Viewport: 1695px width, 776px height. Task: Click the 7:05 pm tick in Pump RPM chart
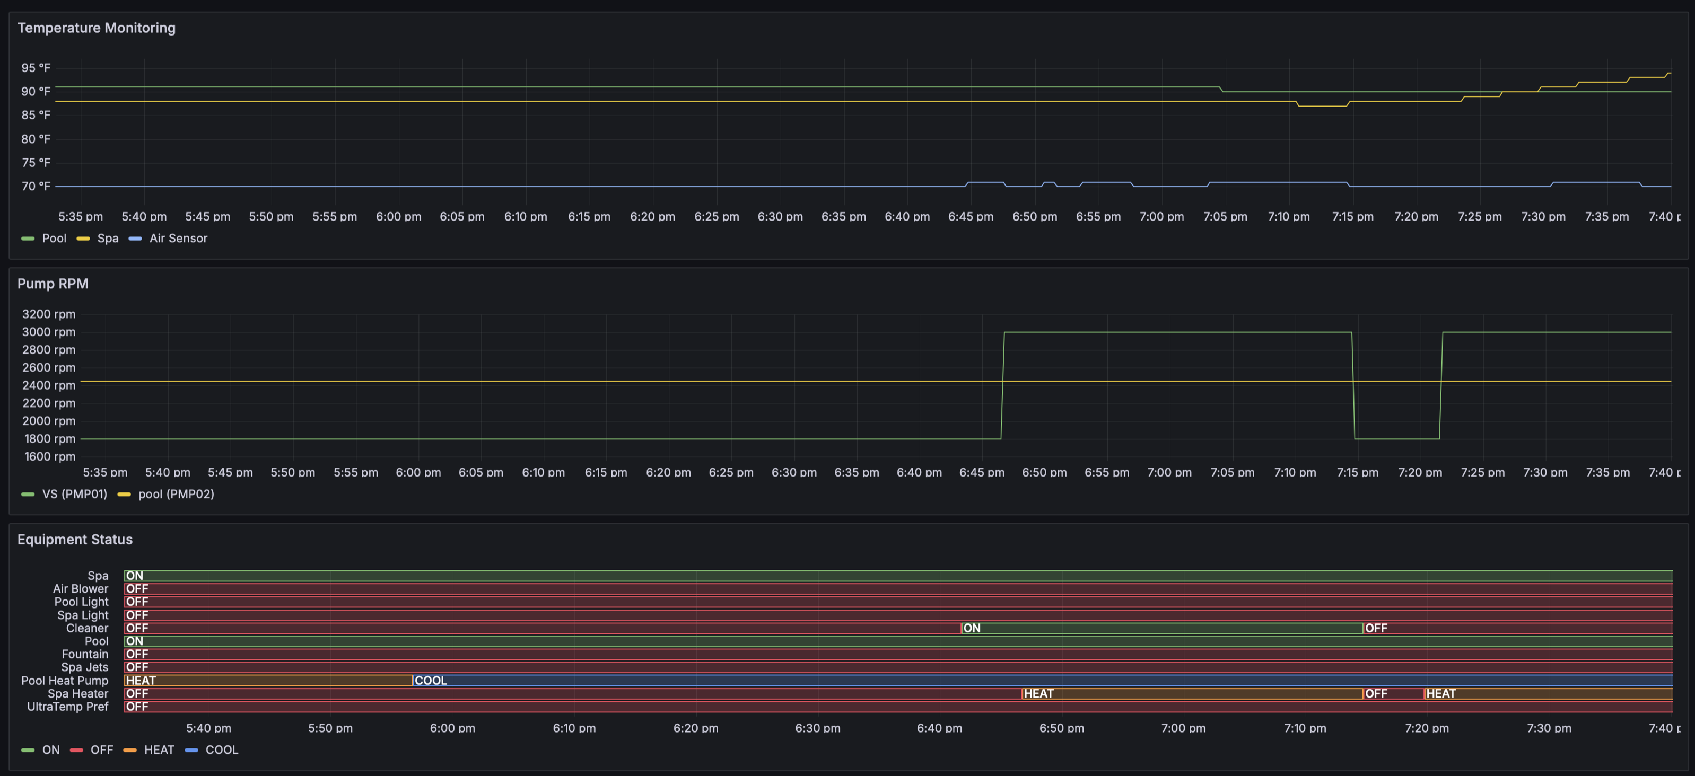coord(1233,472)
